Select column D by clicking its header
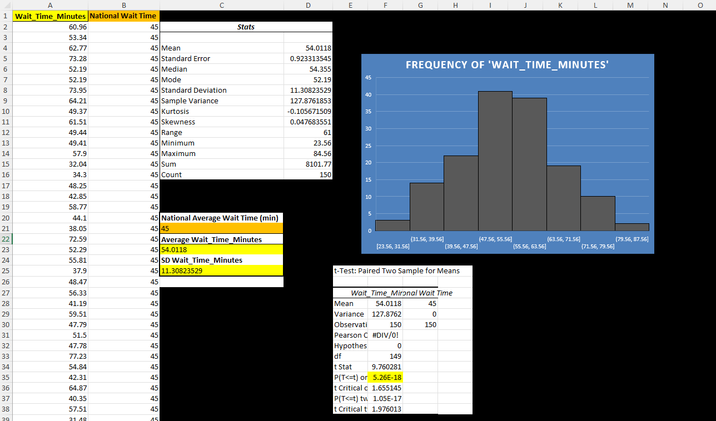The height and width of the screenshot is (421, 716). 308,5
